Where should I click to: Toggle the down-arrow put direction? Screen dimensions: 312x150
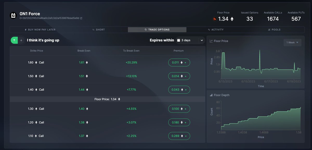[x=21, y=40]
